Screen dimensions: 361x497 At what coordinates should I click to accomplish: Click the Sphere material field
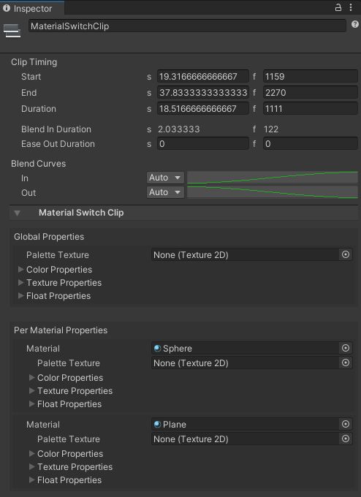tap(245, 349)
